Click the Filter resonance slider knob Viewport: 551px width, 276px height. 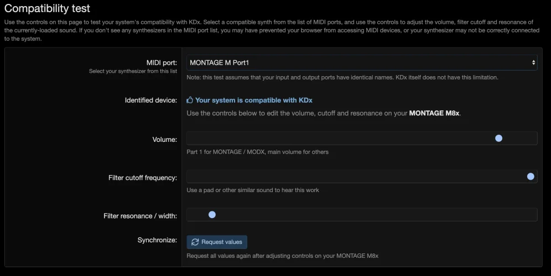pos(212,215)
